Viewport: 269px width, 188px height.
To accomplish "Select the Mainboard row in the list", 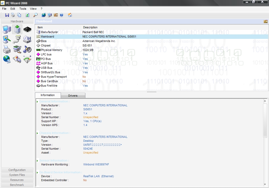I will tap(152, 36).
